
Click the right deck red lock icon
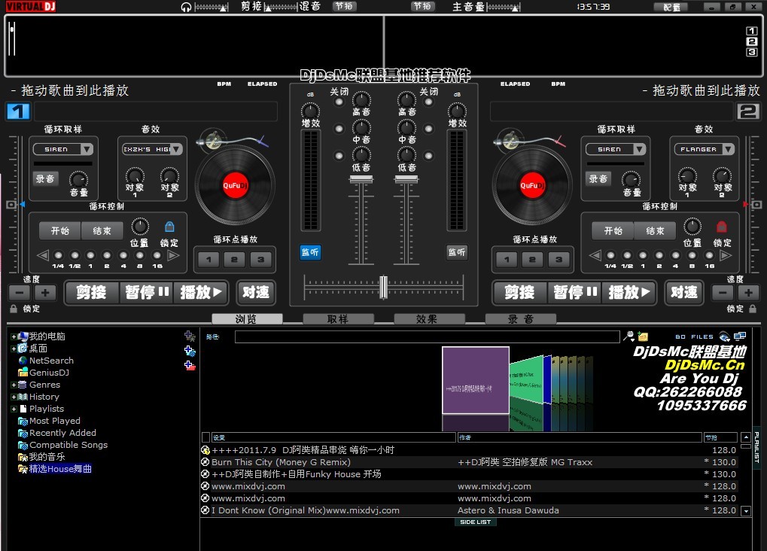[721, 227]
